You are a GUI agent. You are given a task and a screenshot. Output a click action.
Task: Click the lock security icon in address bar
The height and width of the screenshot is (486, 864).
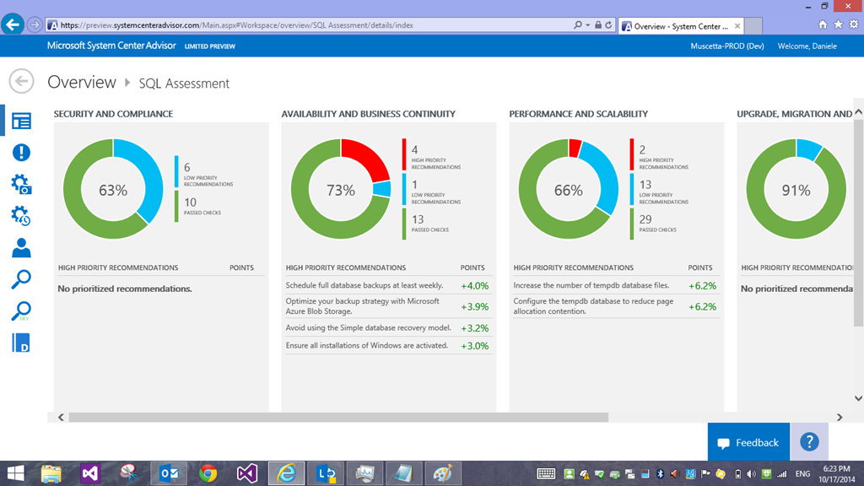tap(598, 24)
